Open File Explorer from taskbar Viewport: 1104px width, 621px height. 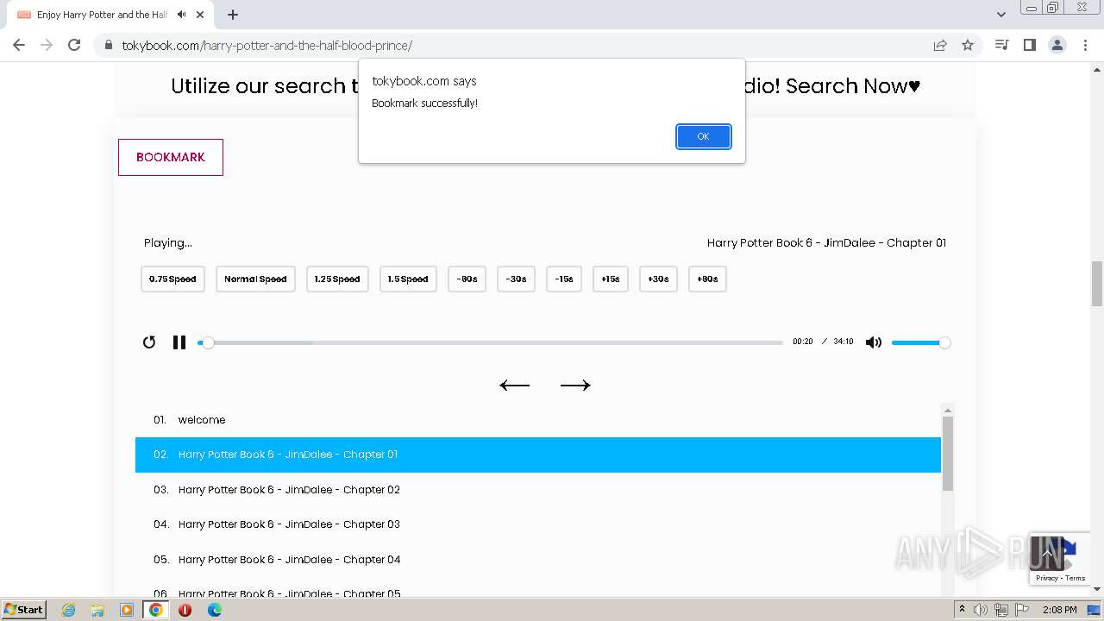click(x=97, y=610)
